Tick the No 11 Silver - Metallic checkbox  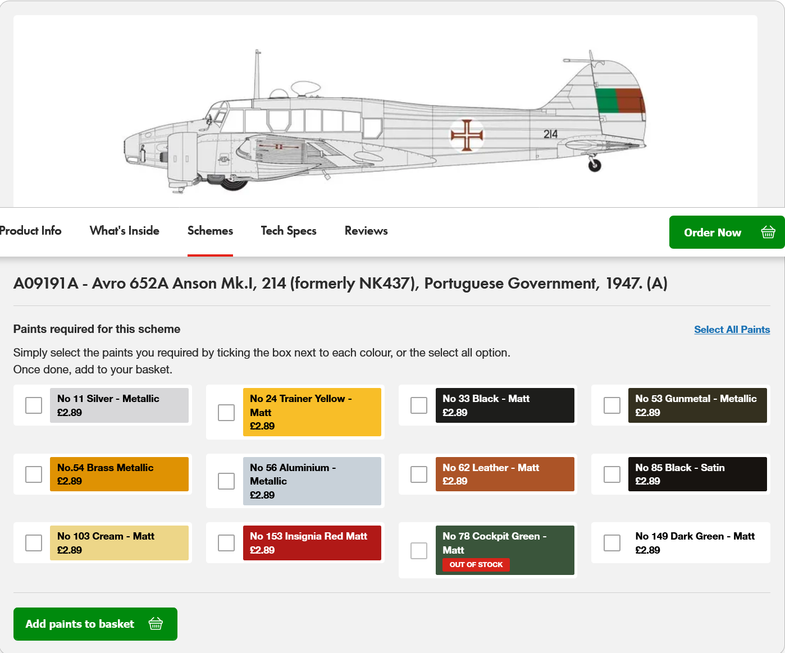tap(34, 405)
